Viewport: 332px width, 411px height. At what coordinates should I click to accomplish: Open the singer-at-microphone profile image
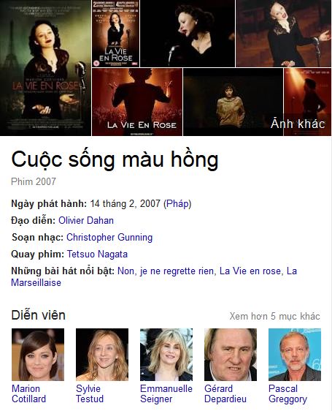[x=188, y=34]
